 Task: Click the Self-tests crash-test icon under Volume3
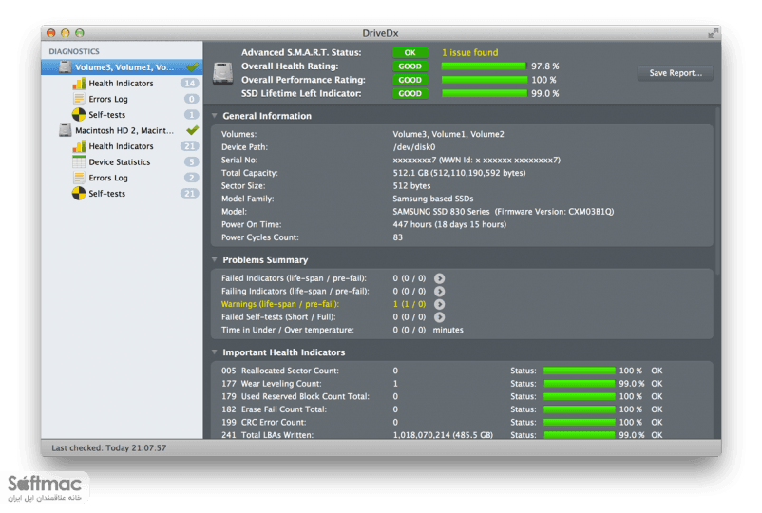tap(79, 115)
